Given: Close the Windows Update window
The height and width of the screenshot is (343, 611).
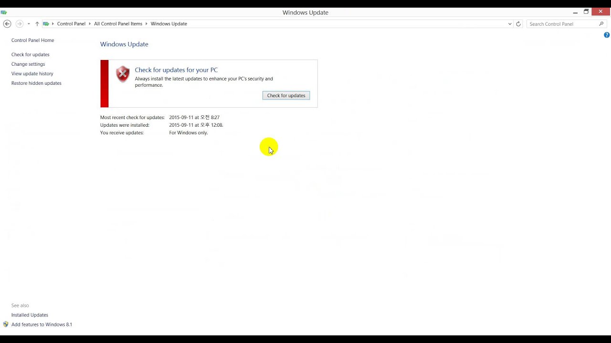Looking at the screenshot, I should pyautogui.click(x=600, y=12).
